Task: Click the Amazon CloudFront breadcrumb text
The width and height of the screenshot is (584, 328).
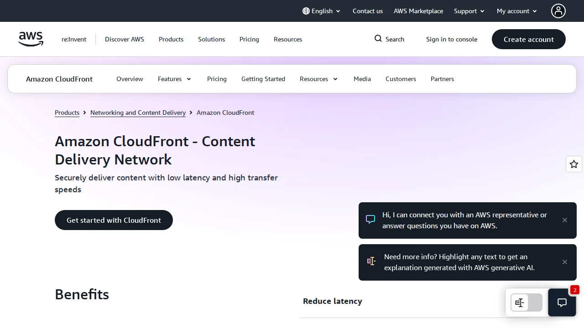Action: click(225, 113)
